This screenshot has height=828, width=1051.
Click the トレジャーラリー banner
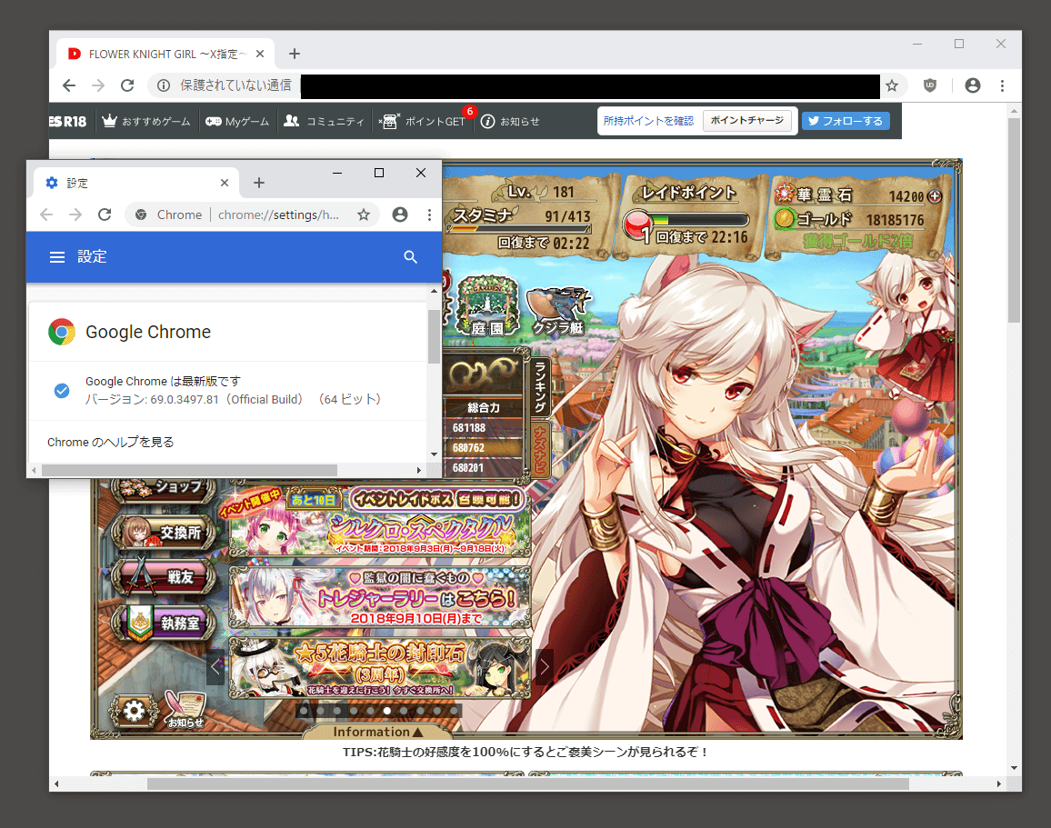380,597
